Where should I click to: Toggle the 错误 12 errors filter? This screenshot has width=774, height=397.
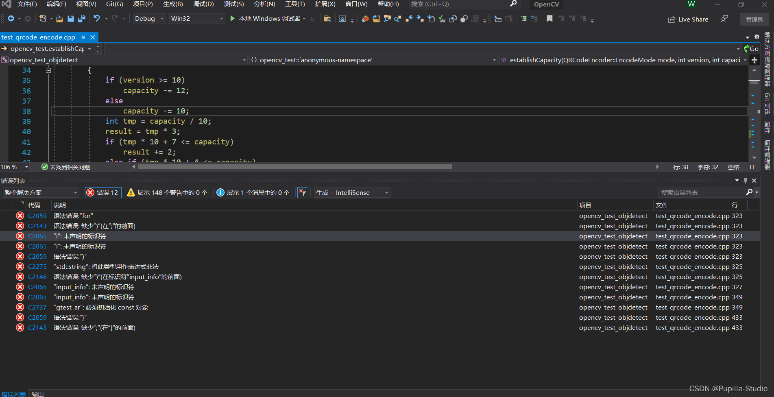click(103, 192)
